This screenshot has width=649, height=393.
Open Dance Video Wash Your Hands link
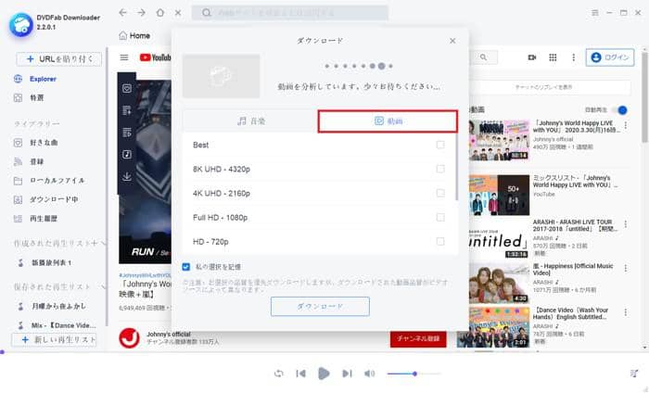[570, 313]
